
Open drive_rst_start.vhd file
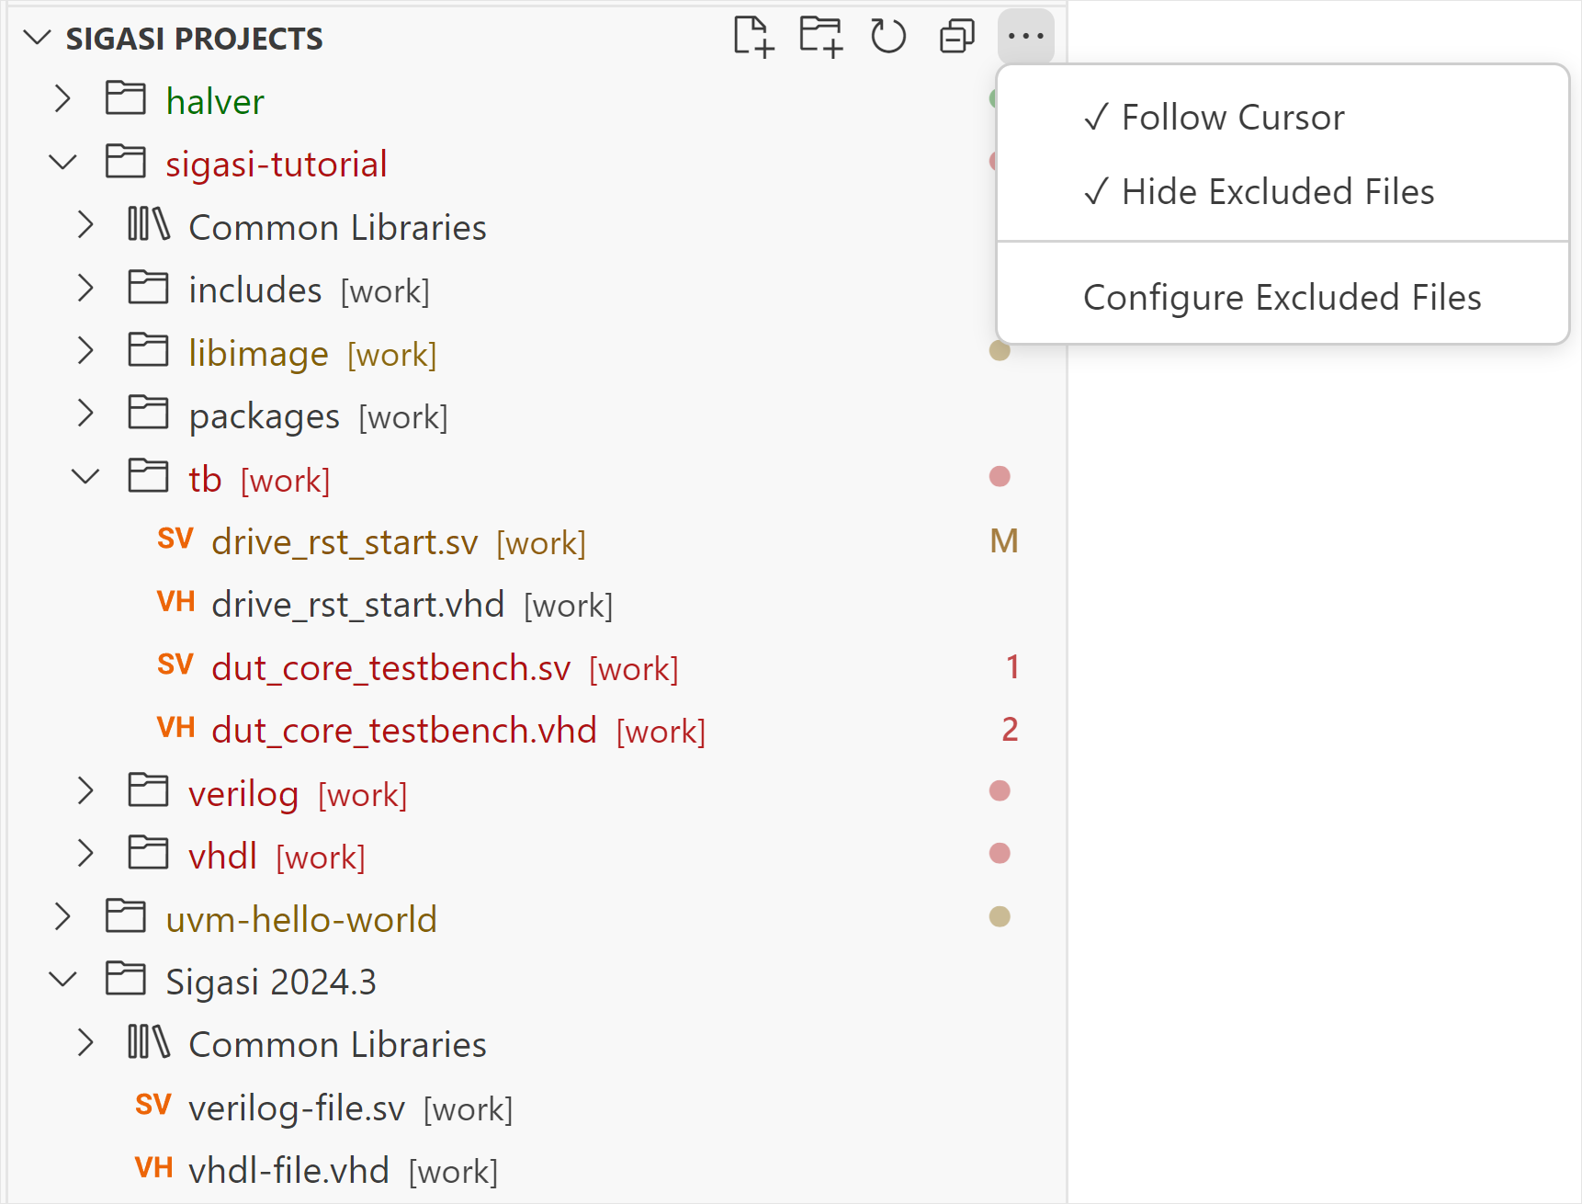pos(357,605)
